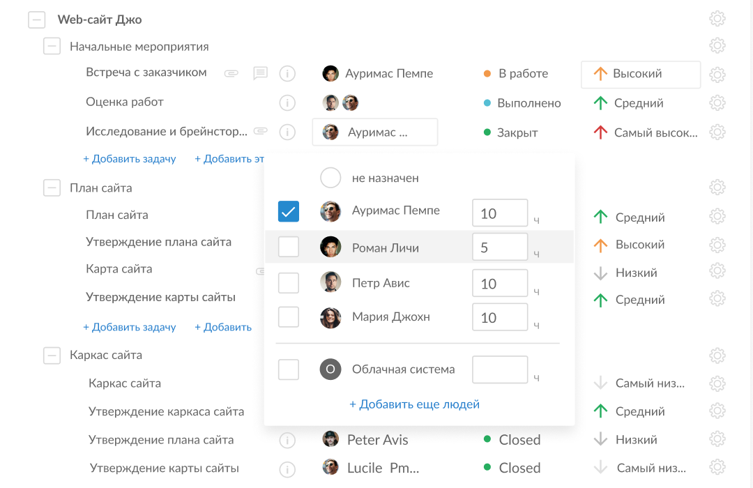Collapse the Каркас сайта section
The height and width of the screenshot is (488, 753).
pos(52,355)
